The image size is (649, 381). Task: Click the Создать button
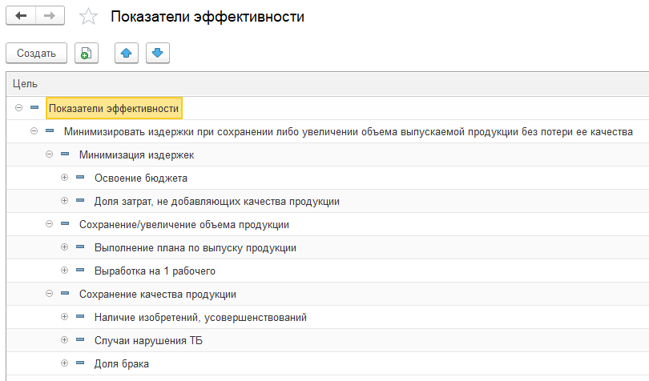pos(36,53)
